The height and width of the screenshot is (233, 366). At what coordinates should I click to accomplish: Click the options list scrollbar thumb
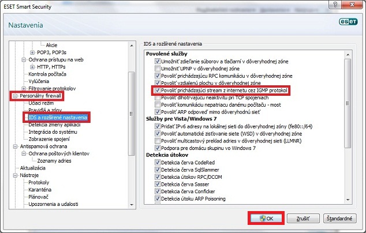pyautogui.click(x=348, y=103)
